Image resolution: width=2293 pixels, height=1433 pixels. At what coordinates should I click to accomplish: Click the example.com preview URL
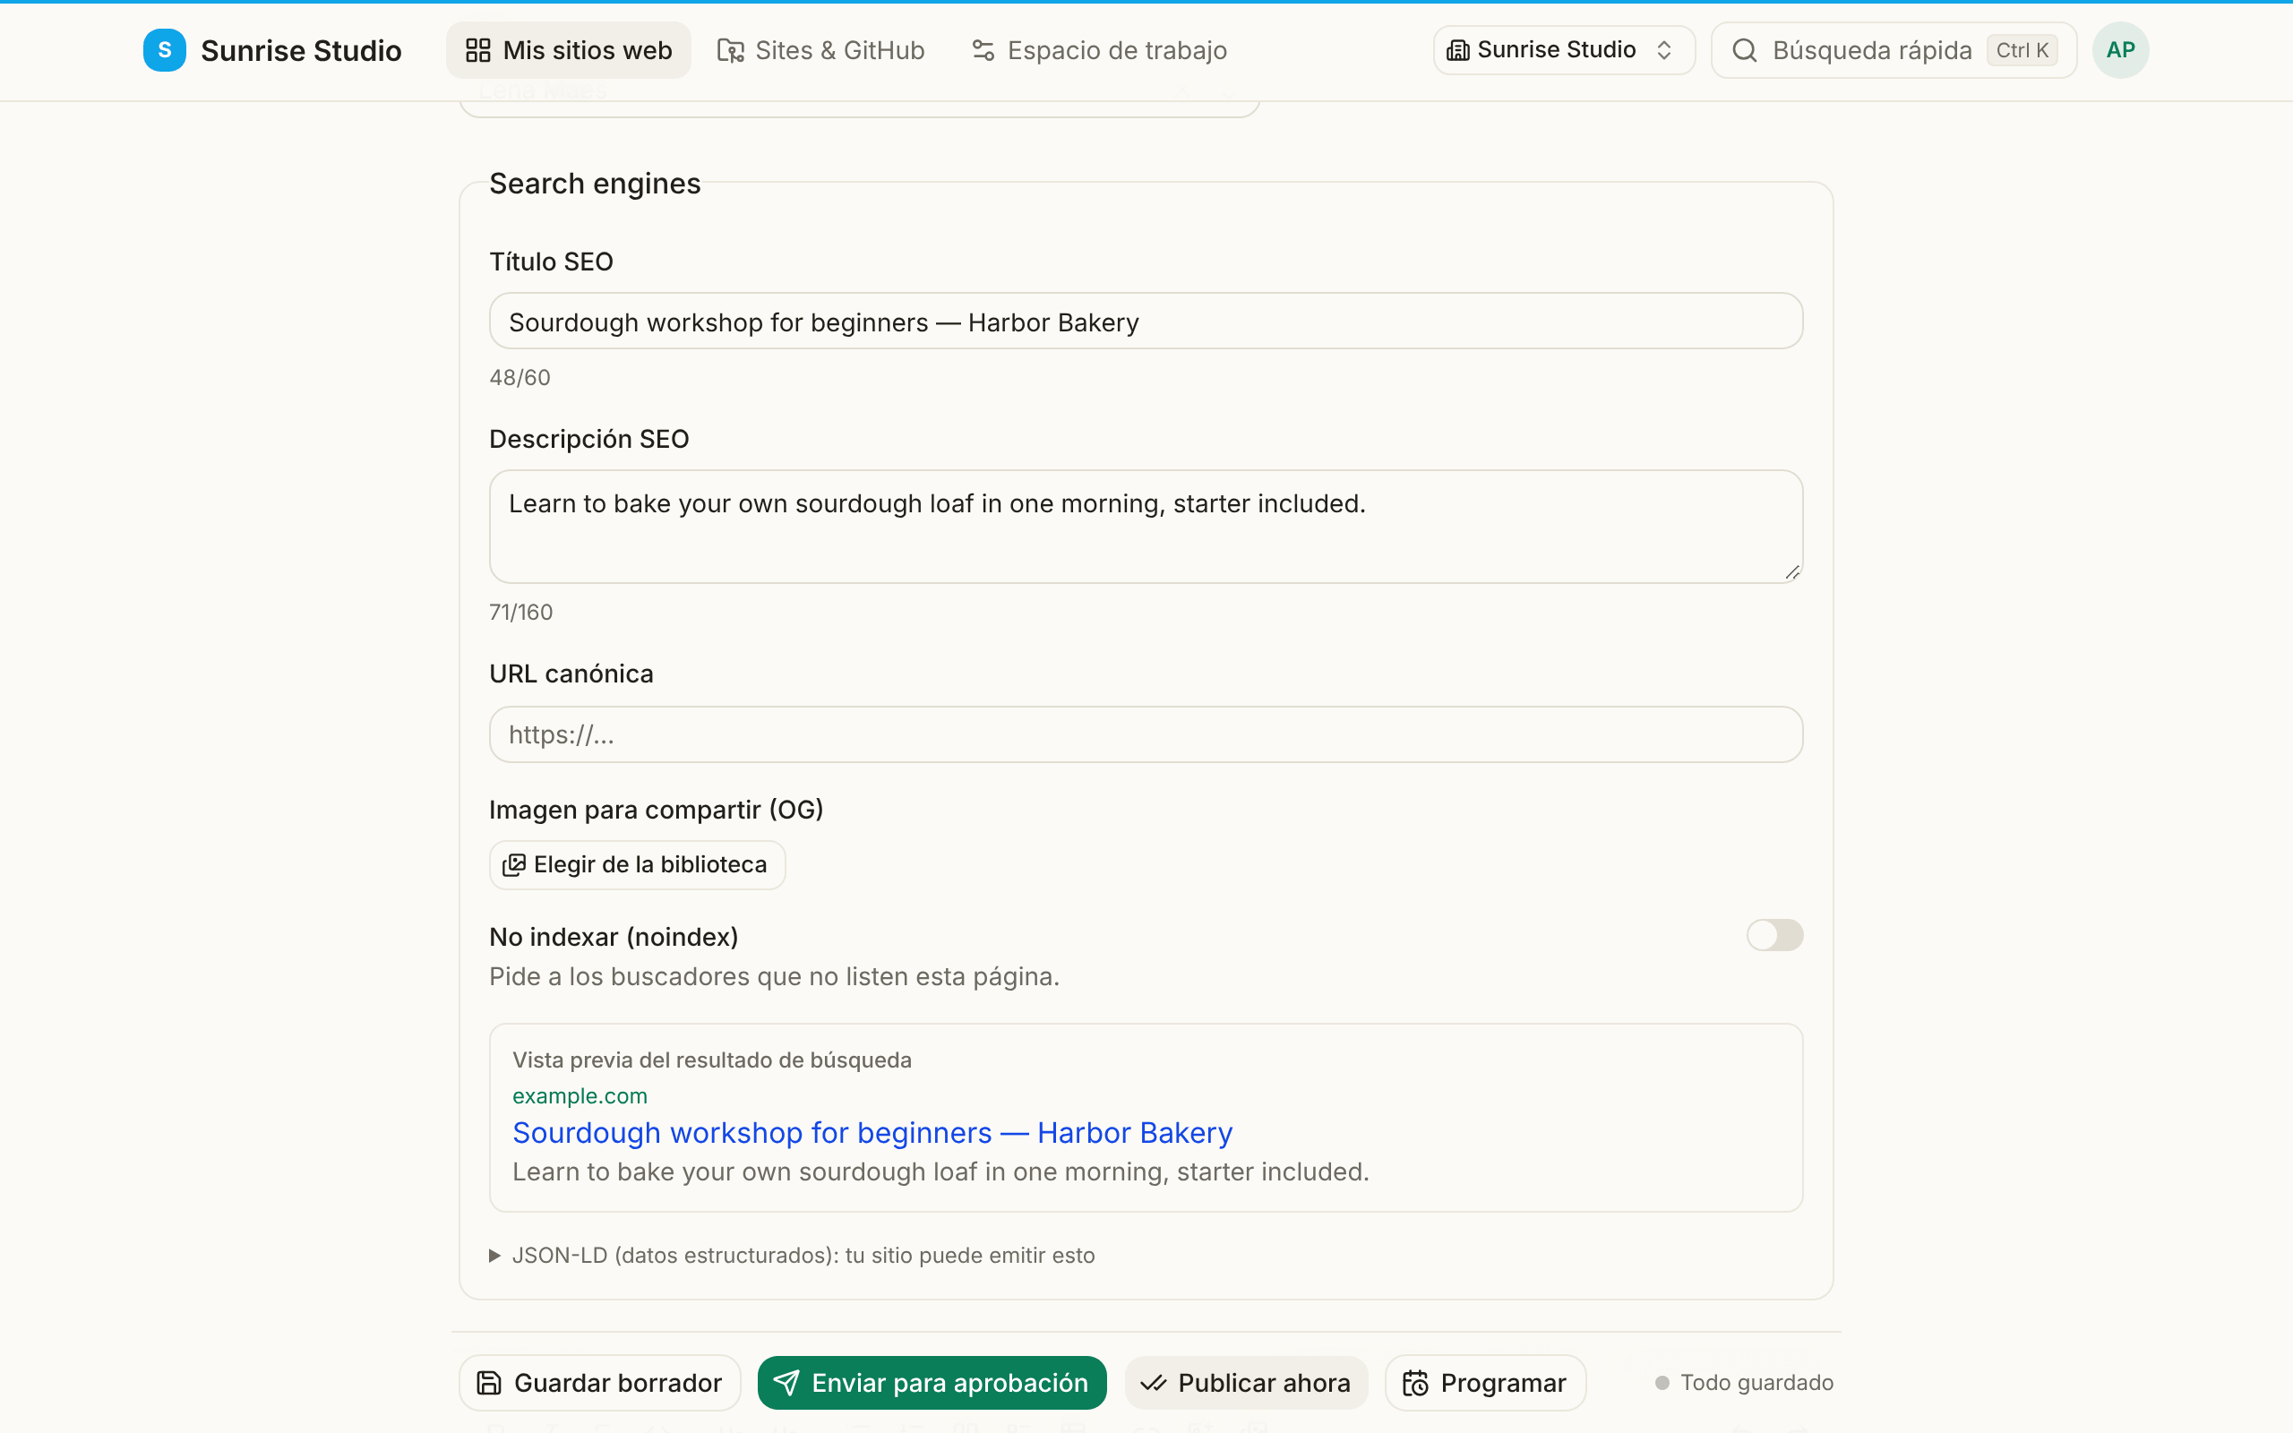click(580, 1095)
